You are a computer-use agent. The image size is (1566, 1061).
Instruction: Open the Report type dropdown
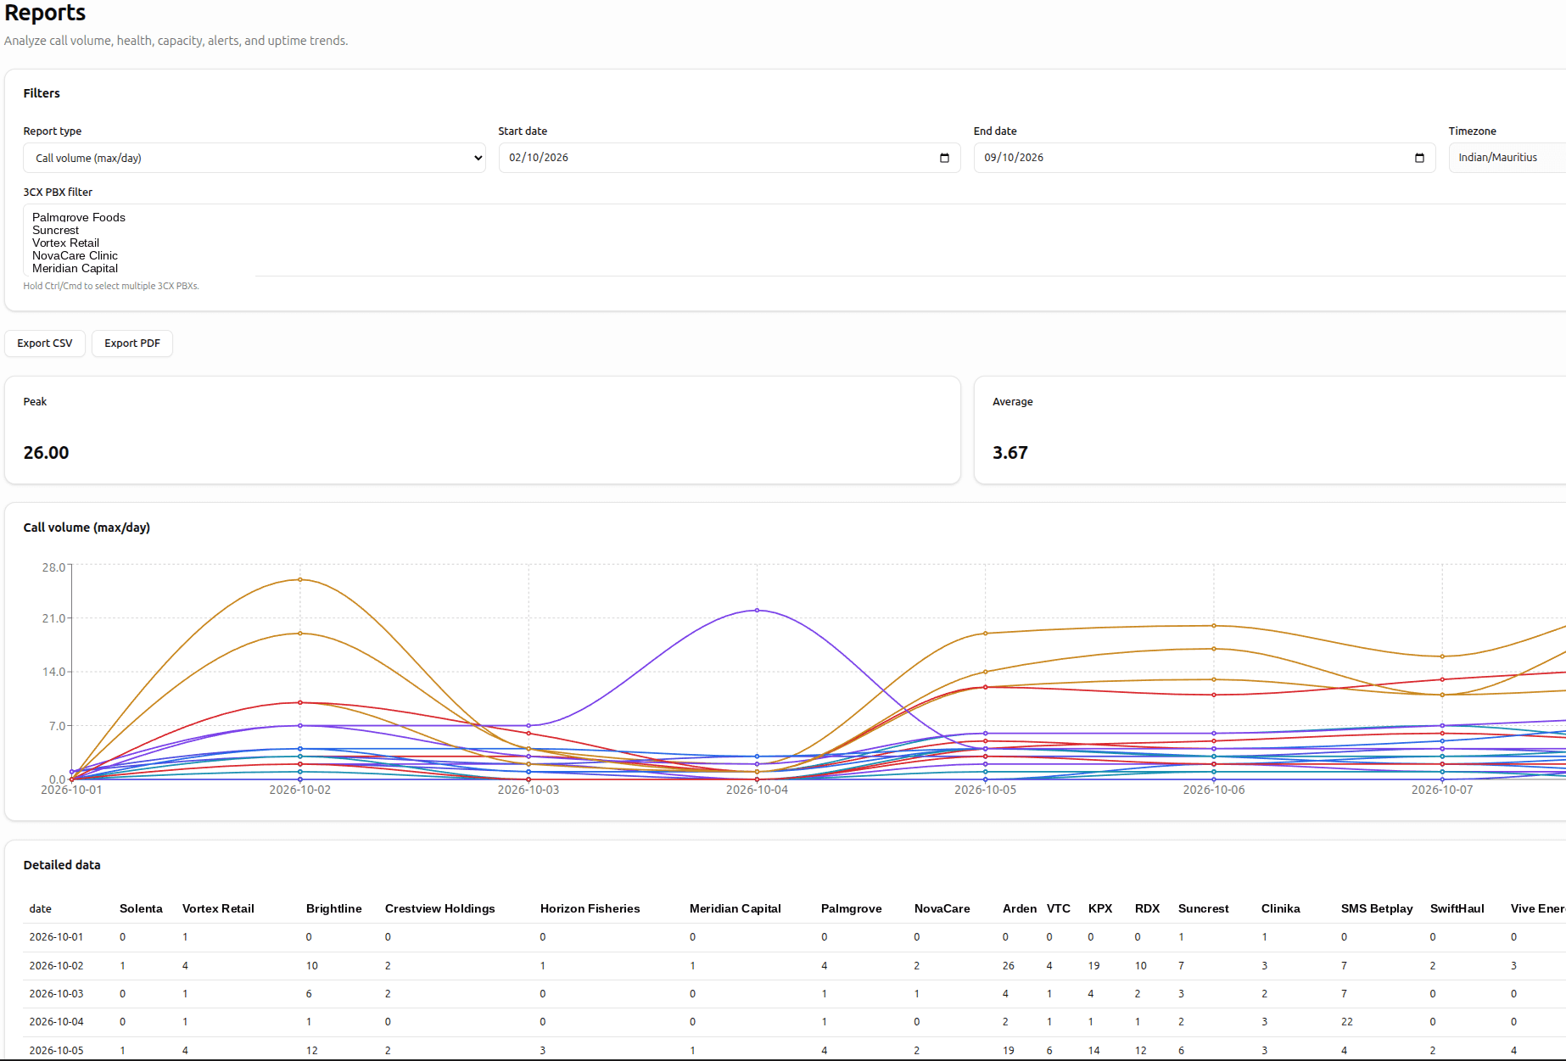click(x=254, y=158)
